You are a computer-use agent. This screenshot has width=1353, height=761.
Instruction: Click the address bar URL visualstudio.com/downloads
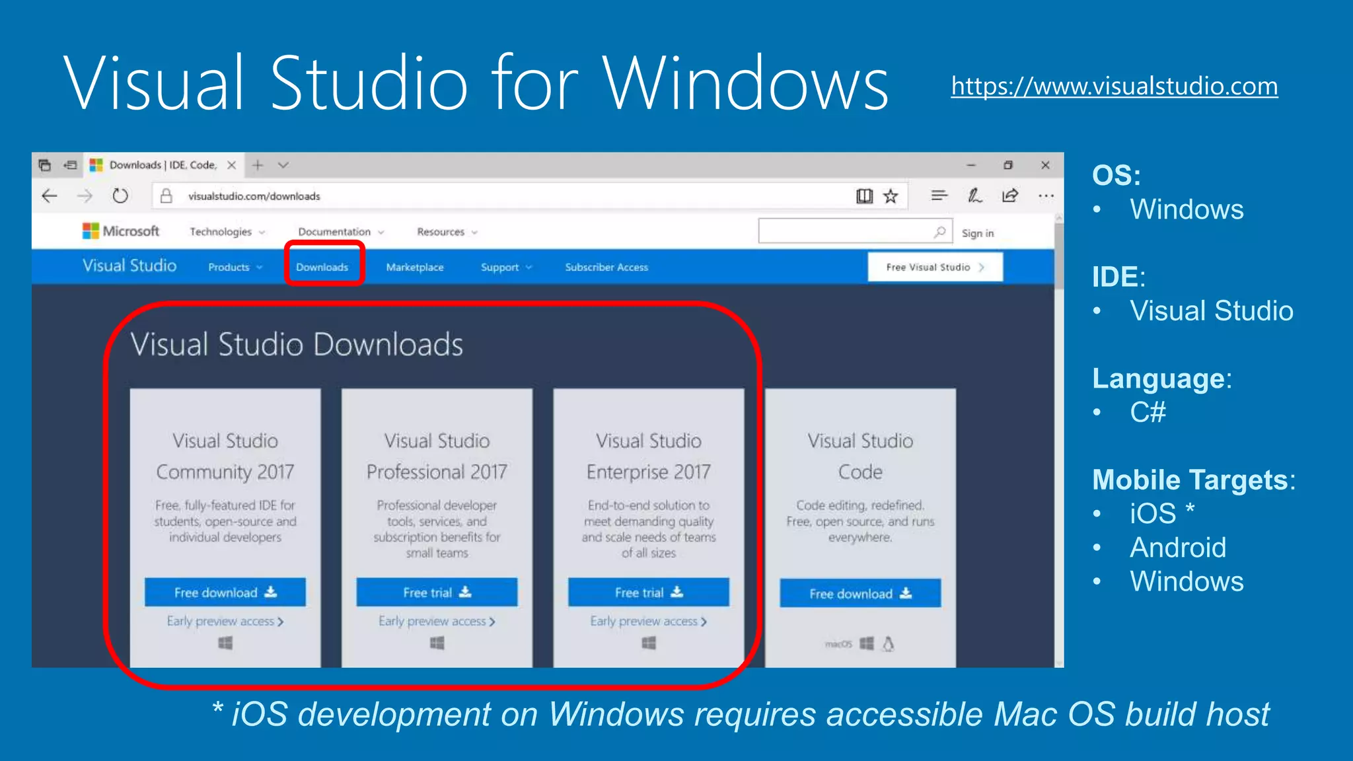point(254,196)
